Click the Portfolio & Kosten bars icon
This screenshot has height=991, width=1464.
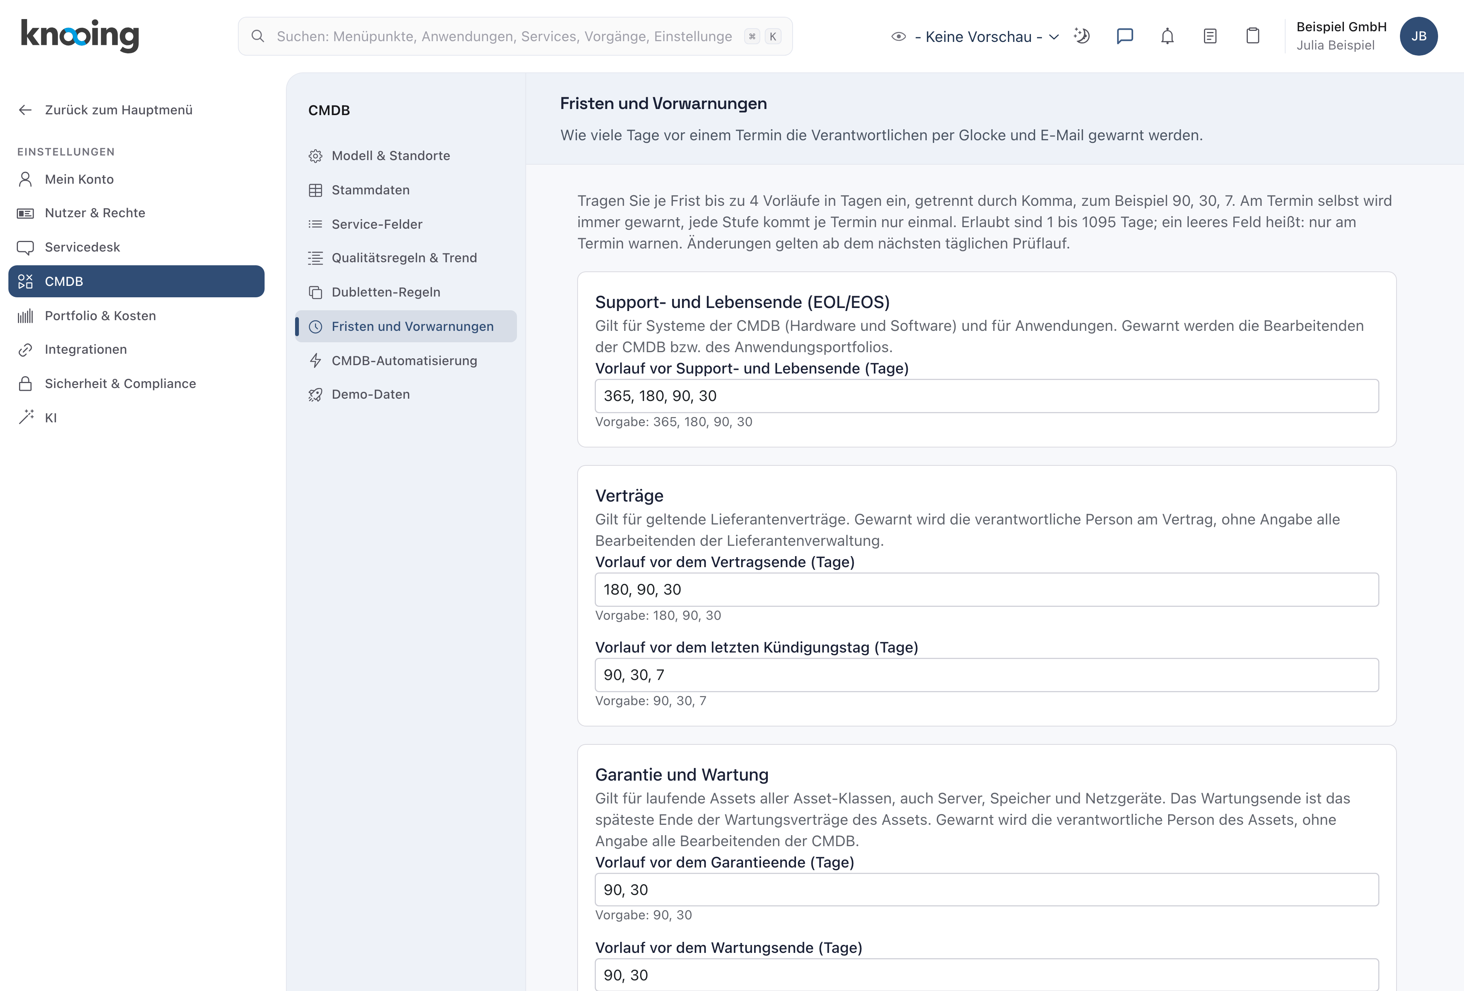pos(25,316)
